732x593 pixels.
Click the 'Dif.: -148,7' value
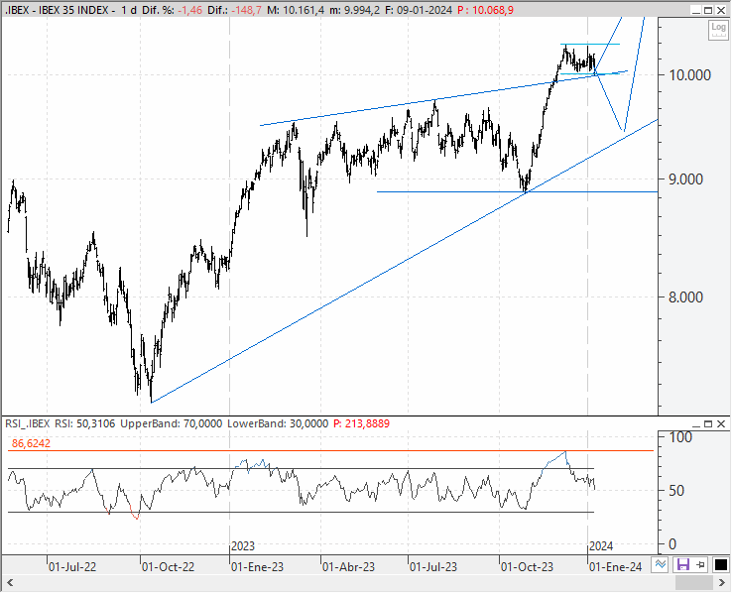pyautogui.click(x=235, y=10)
